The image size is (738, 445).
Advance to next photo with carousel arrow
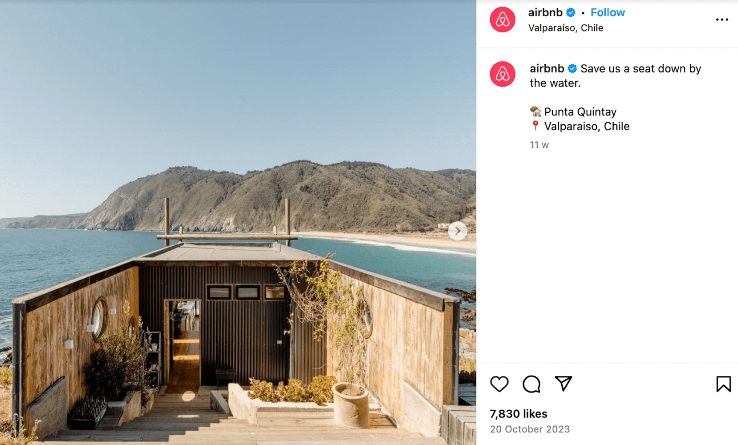458,231
